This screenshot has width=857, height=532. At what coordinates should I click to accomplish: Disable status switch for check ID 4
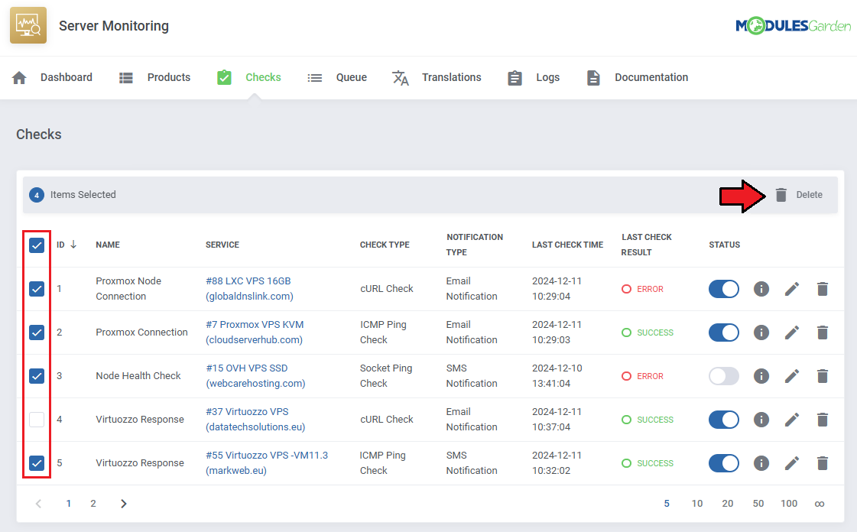point(724,420)
